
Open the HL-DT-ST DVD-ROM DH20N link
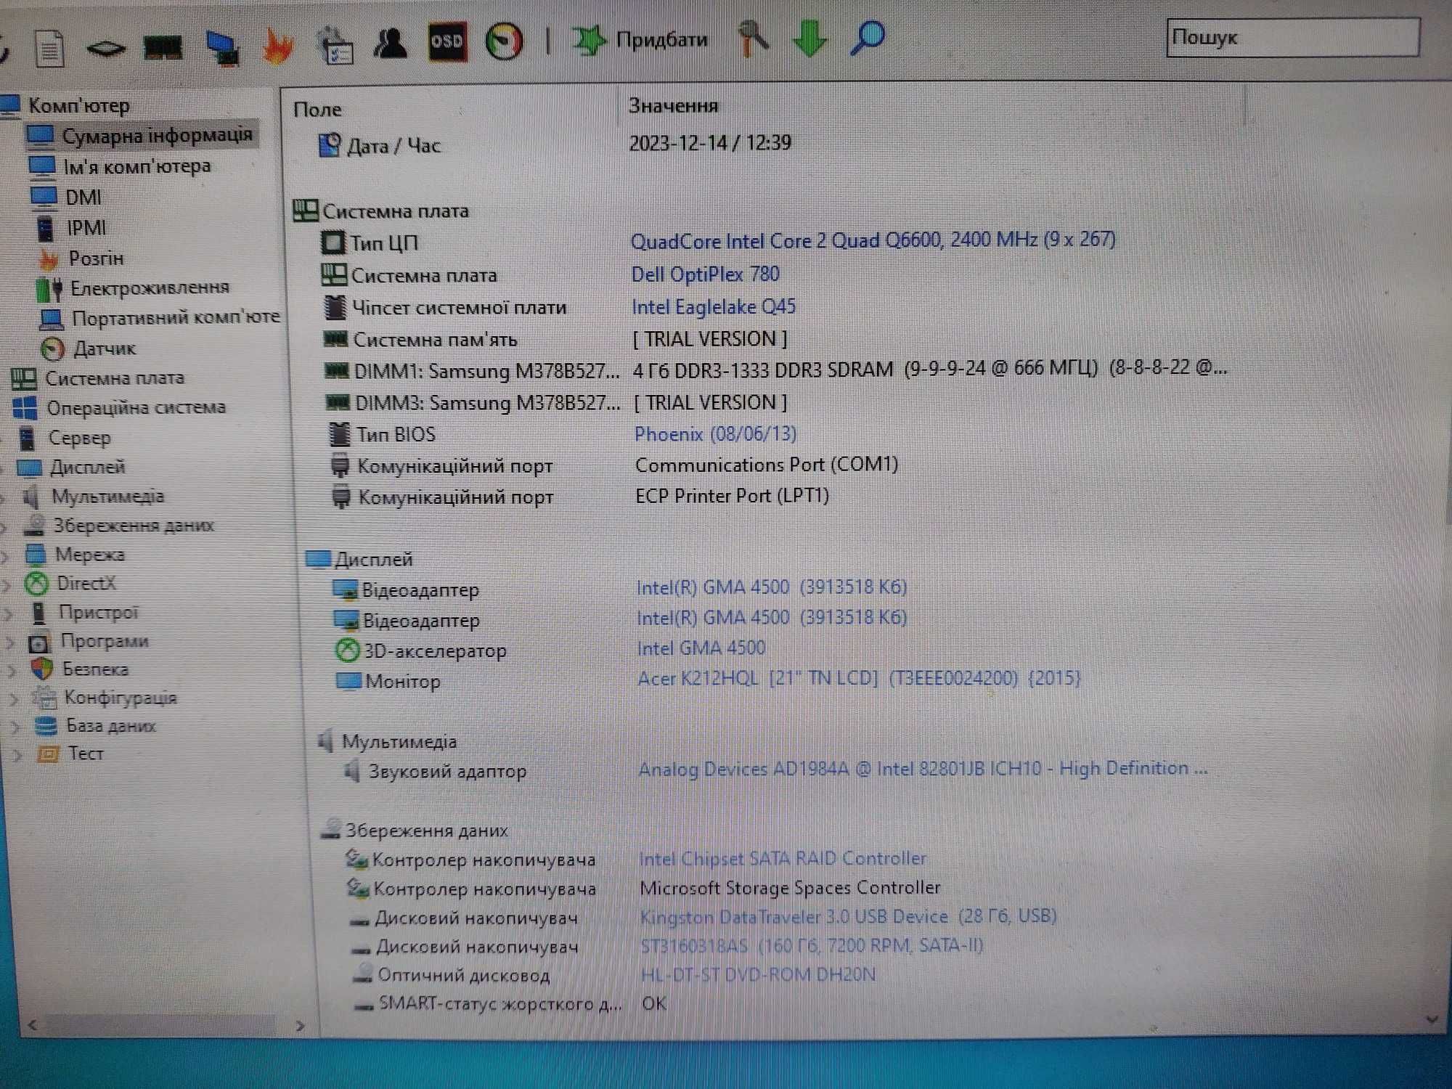(758, 974)
